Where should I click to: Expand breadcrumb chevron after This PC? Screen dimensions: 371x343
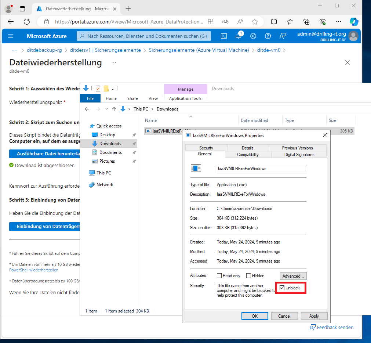(152, 109)
